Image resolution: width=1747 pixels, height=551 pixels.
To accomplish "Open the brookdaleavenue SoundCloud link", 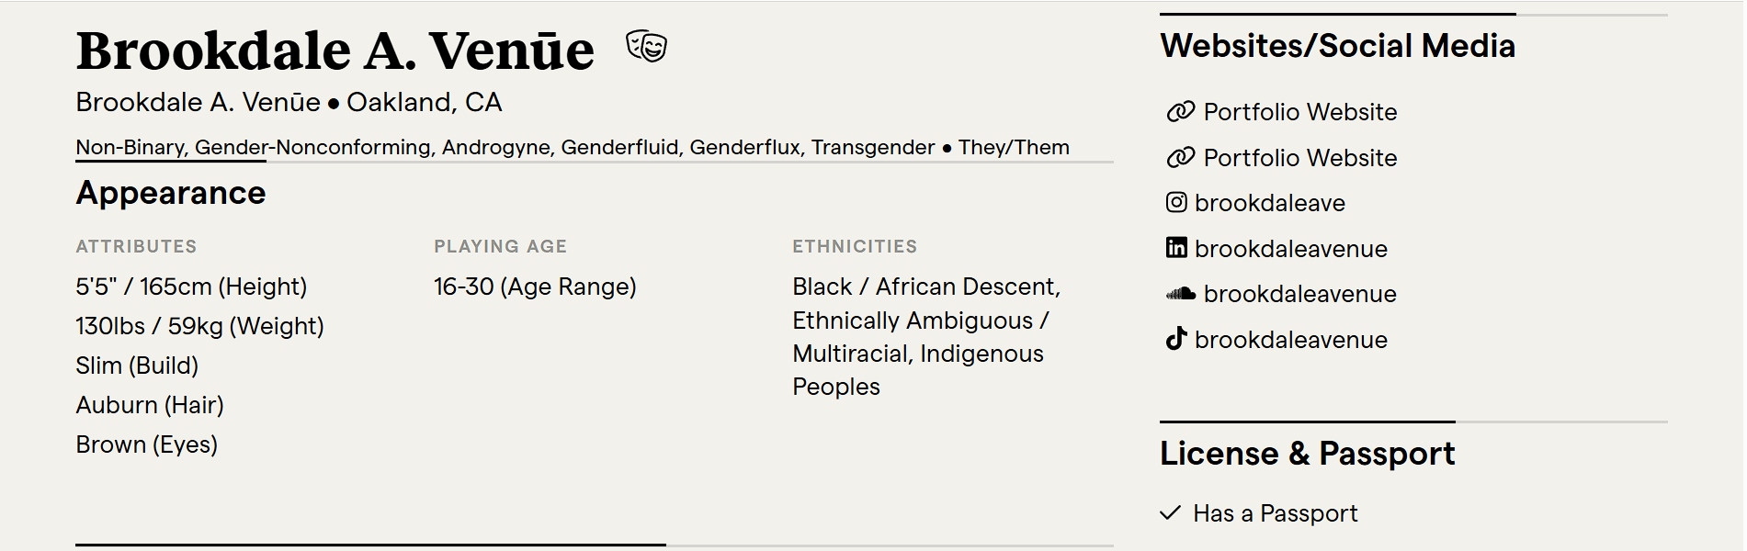I will click(x=1299, y=294).
